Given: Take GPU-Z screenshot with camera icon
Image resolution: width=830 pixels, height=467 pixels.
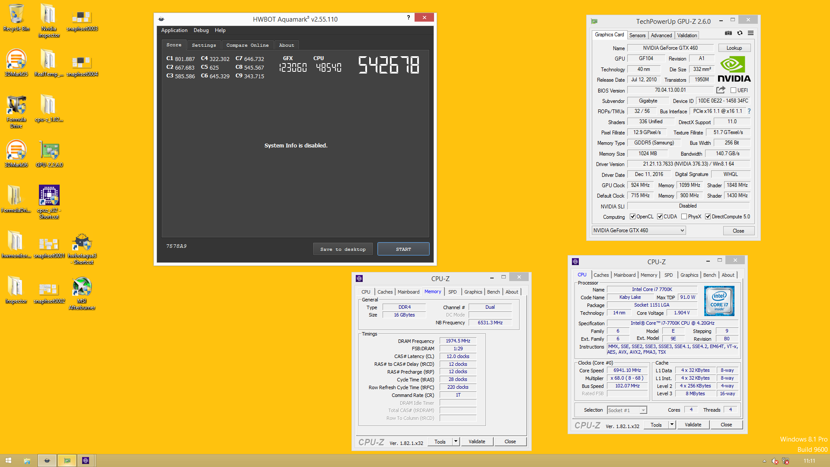Looking at the screenshot, I should click(728, 33).
